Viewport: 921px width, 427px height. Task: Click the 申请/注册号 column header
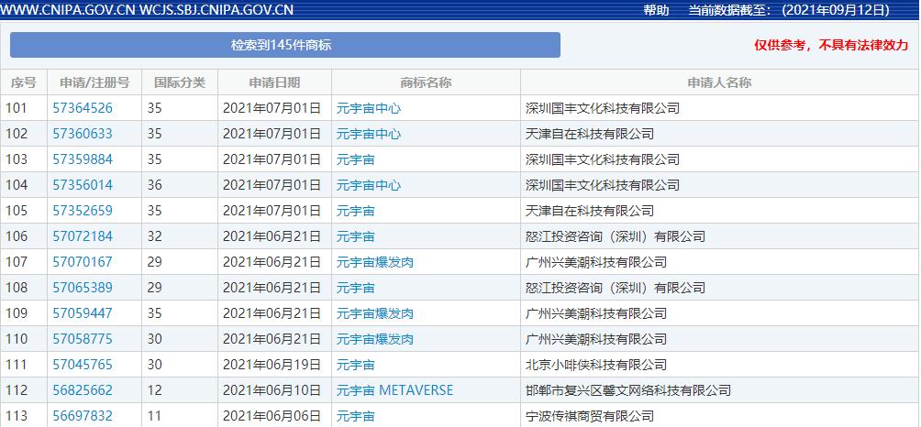tap(94, 82)
